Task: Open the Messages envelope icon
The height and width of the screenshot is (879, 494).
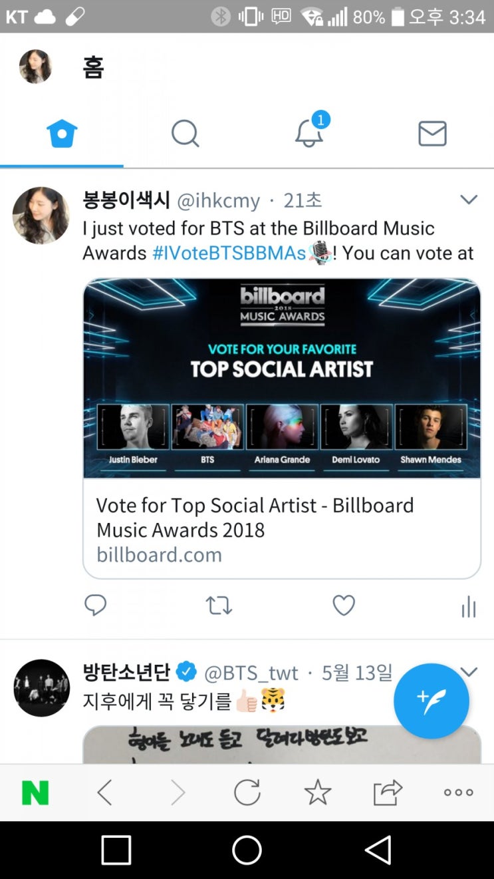Action: (432, 134)
